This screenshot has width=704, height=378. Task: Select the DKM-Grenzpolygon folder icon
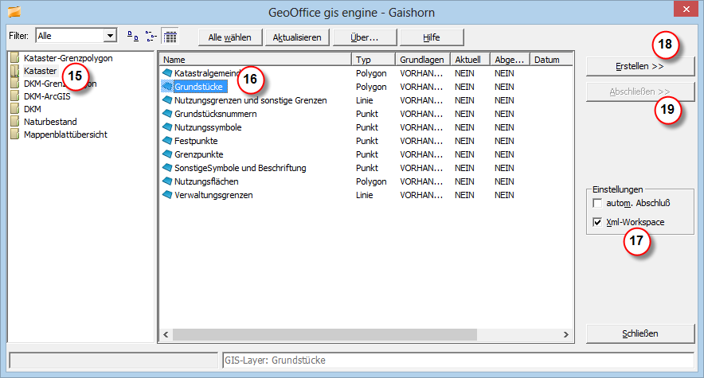pos(15,83)
